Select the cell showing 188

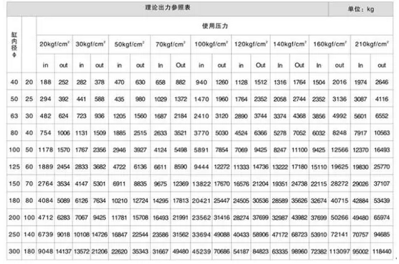pyautogui.click(x=45, y=82)
